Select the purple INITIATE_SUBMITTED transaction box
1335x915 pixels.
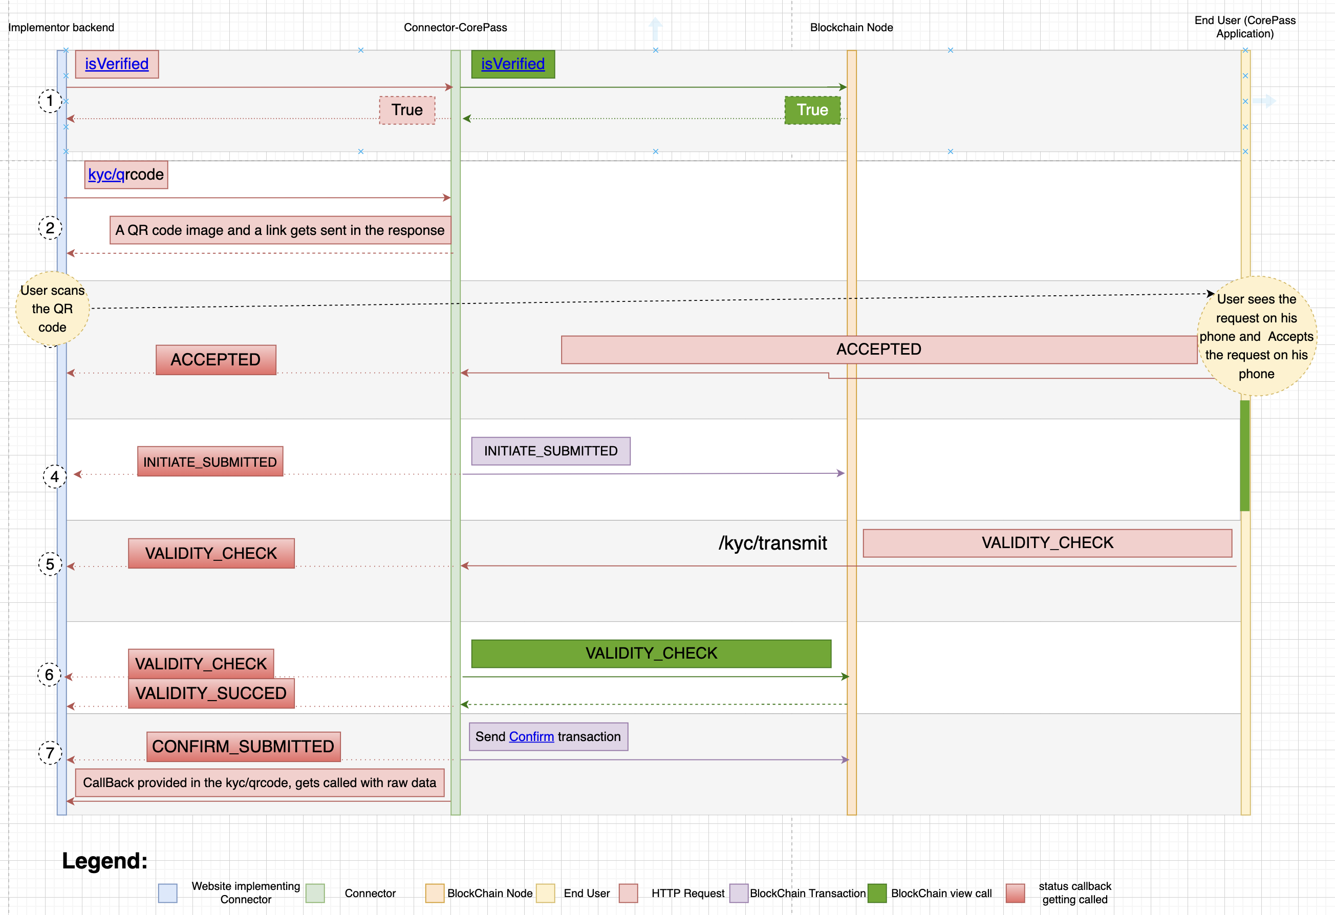click(x=551, y=451)
